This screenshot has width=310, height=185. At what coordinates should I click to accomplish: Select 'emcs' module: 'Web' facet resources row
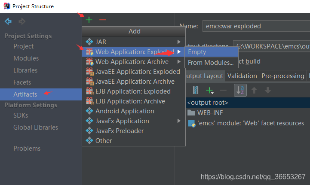pyautogui.click(x=248, y=123)
